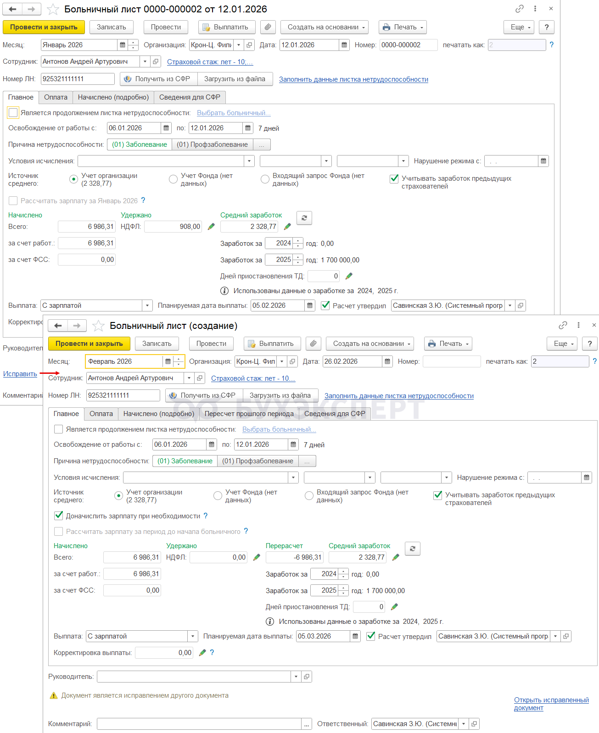Open Еще menu in top window
Viewport: 599px width, 733px height.
(519, 27)
